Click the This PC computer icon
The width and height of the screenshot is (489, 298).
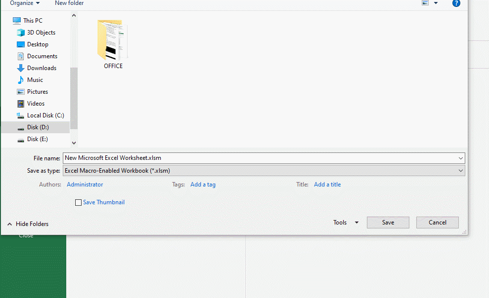[16, 21]
